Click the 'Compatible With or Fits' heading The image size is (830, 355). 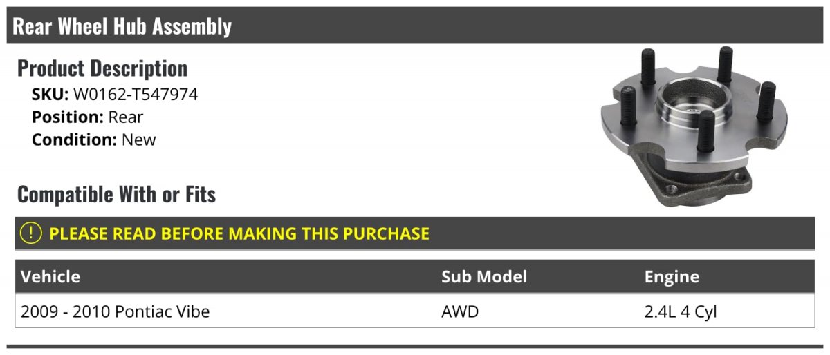point(116,195)
